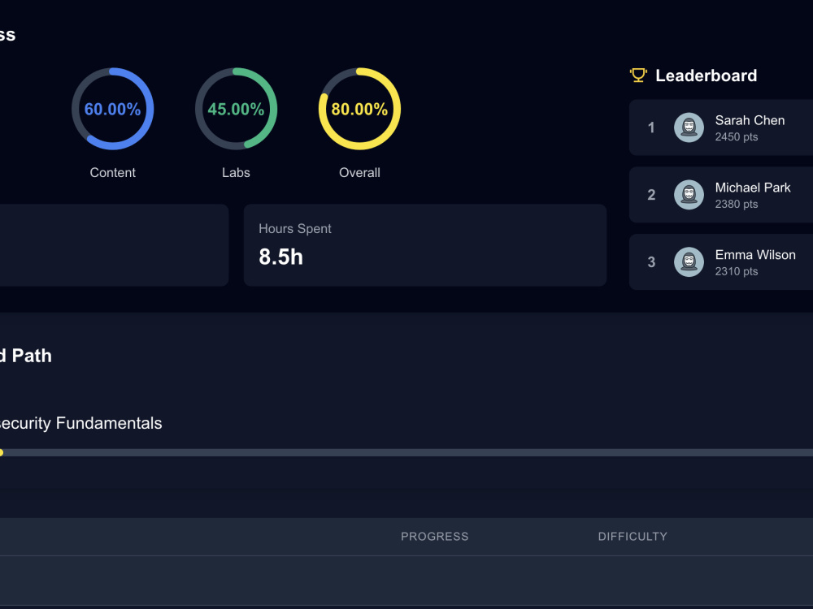This screenshot has width=813, height=609.
Task: Select the 'Emma Wilson' name
Action: [755, 255]
